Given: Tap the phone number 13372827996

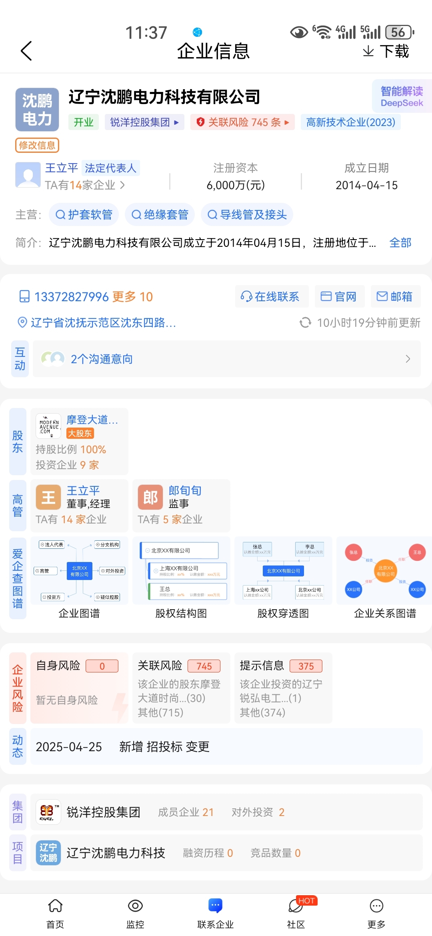Looking at the screenshot, I should (71, 297).
